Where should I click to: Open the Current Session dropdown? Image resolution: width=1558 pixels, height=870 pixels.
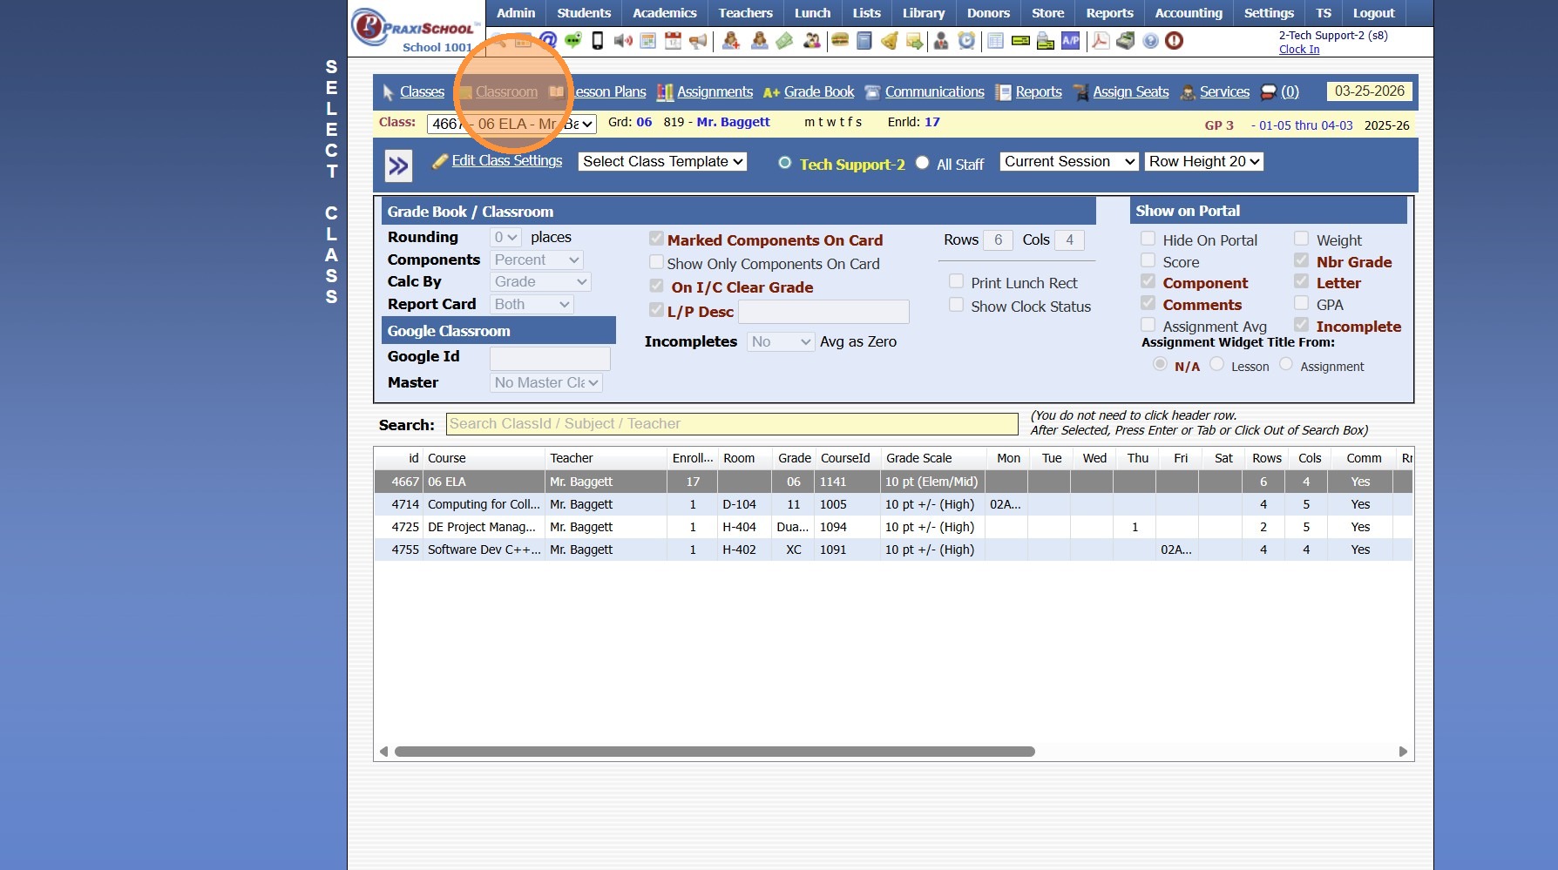(1069, 161)
